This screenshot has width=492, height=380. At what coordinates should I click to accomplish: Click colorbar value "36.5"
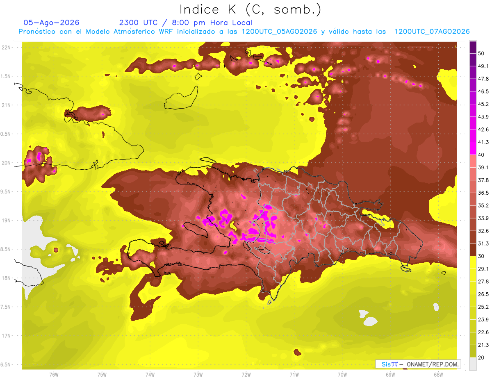coord(483,193)
